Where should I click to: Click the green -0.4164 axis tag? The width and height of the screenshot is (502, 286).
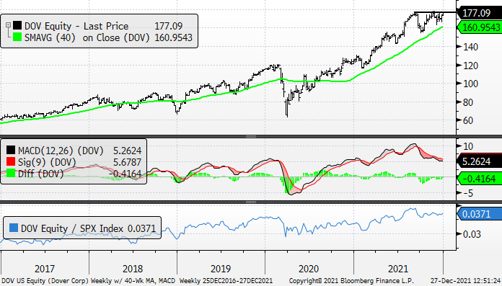tap(479, 179)
